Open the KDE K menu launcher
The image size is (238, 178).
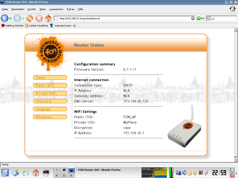5,172
